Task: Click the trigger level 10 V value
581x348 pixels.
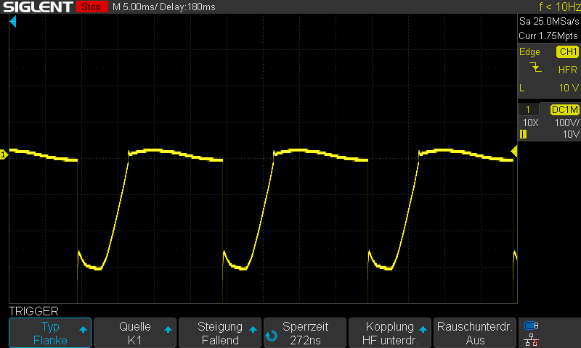Action: [x=569, y=88]
